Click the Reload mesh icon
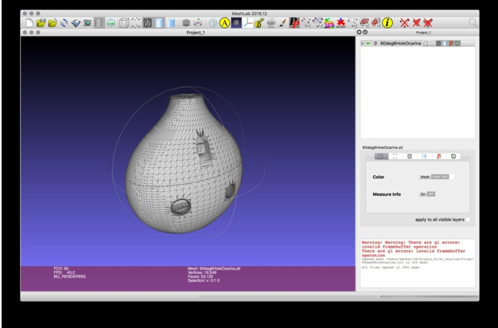 pyautogui.click(x=65, y=24)
